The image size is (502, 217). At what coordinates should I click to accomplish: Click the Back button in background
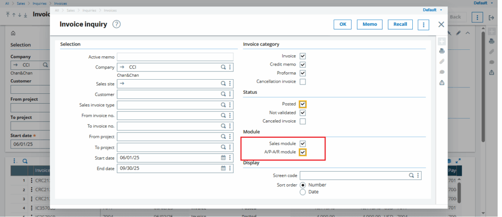pyautogui.click(x=455, y=17)
